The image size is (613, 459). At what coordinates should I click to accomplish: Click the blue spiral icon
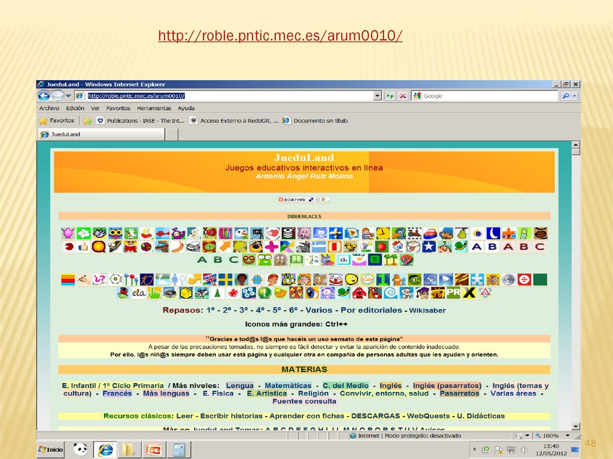[390, 293]
